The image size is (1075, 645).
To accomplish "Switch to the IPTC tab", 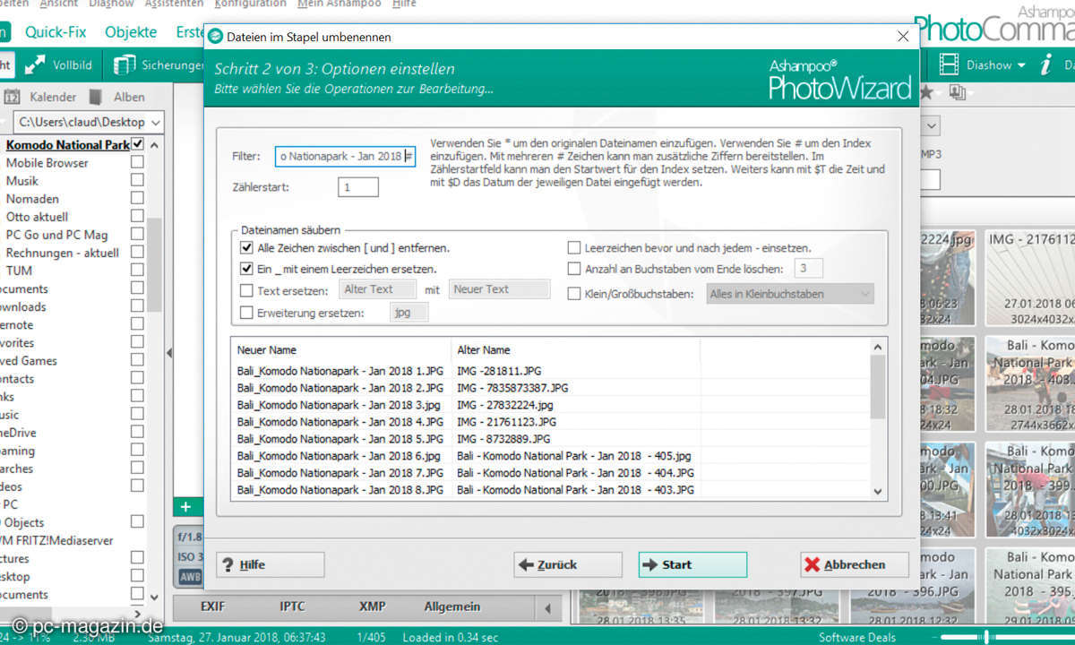I will click(x=292, y=607).
